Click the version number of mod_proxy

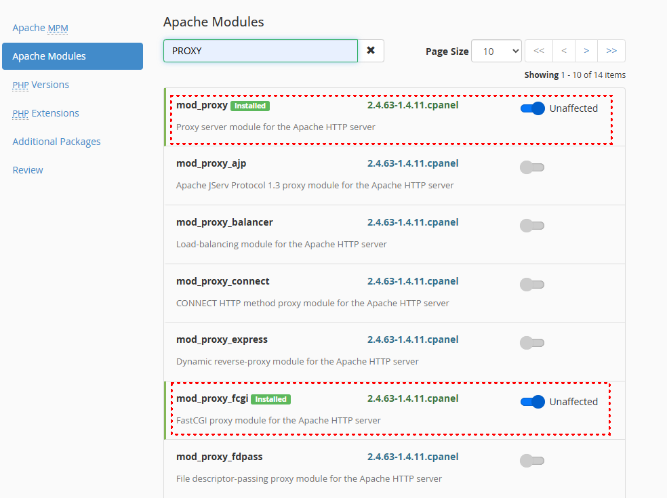click(413, 105)
